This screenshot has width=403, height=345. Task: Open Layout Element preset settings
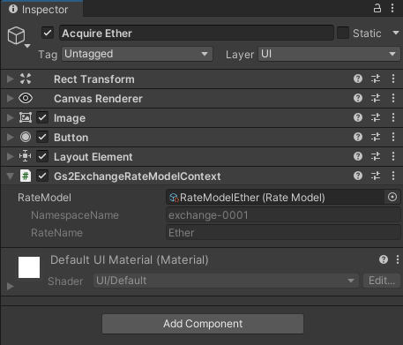tap(376, 156)
